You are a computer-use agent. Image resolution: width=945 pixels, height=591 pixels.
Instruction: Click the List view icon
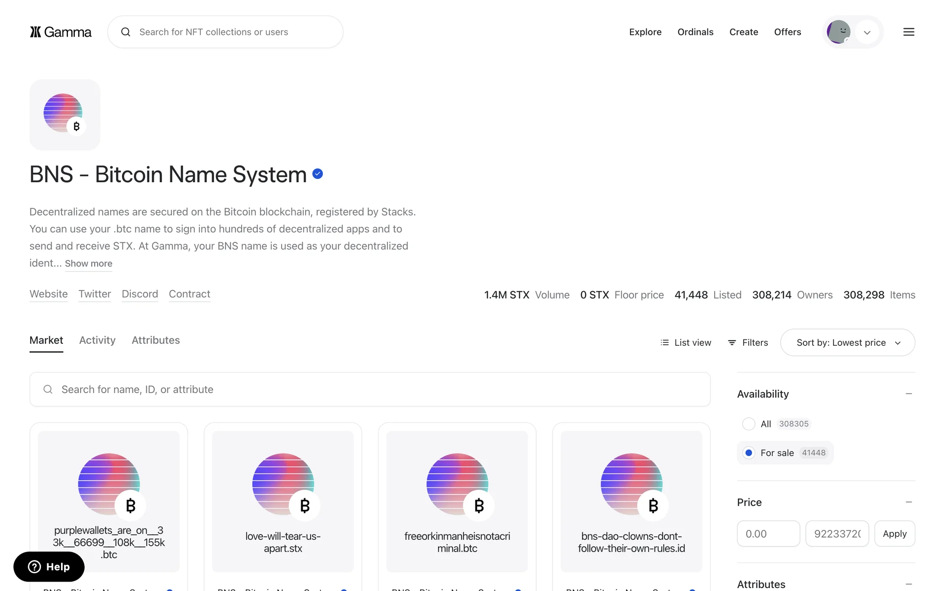pos(664,342)
